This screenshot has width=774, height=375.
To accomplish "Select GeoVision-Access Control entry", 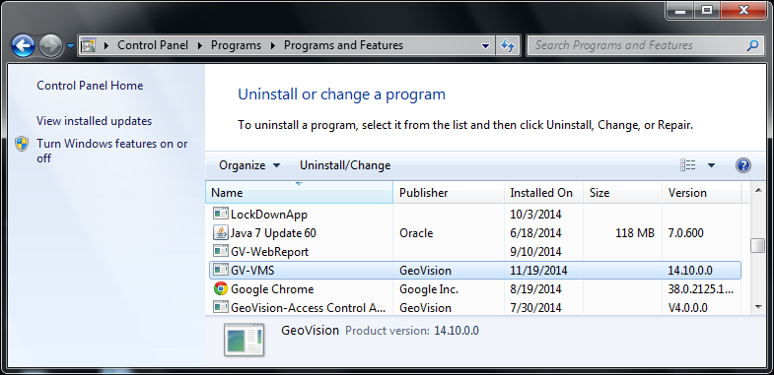I will (x=474, y=307).
